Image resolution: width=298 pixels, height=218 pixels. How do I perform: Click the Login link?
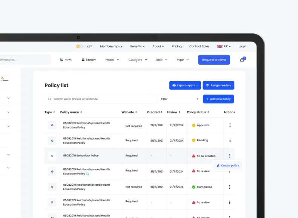pos(242,46)
